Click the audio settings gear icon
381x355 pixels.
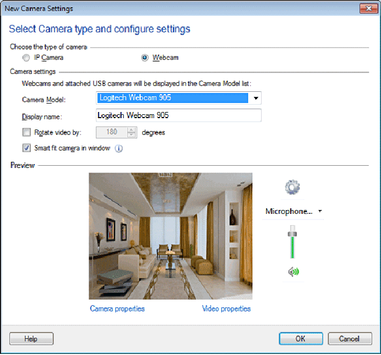pos(293,188)
